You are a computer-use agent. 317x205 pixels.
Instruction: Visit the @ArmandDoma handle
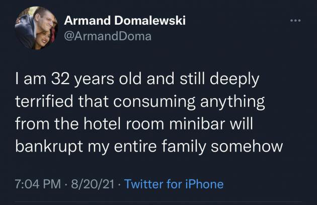click(108, 36)
